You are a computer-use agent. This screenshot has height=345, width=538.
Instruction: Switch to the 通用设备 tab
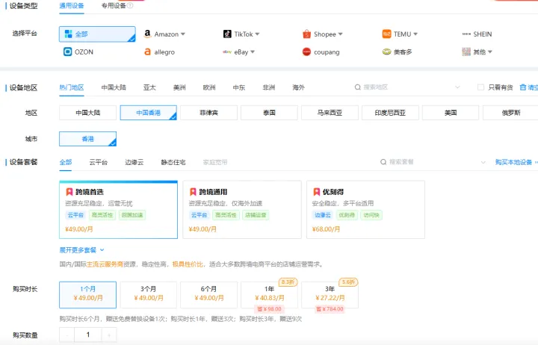[72, 6]
